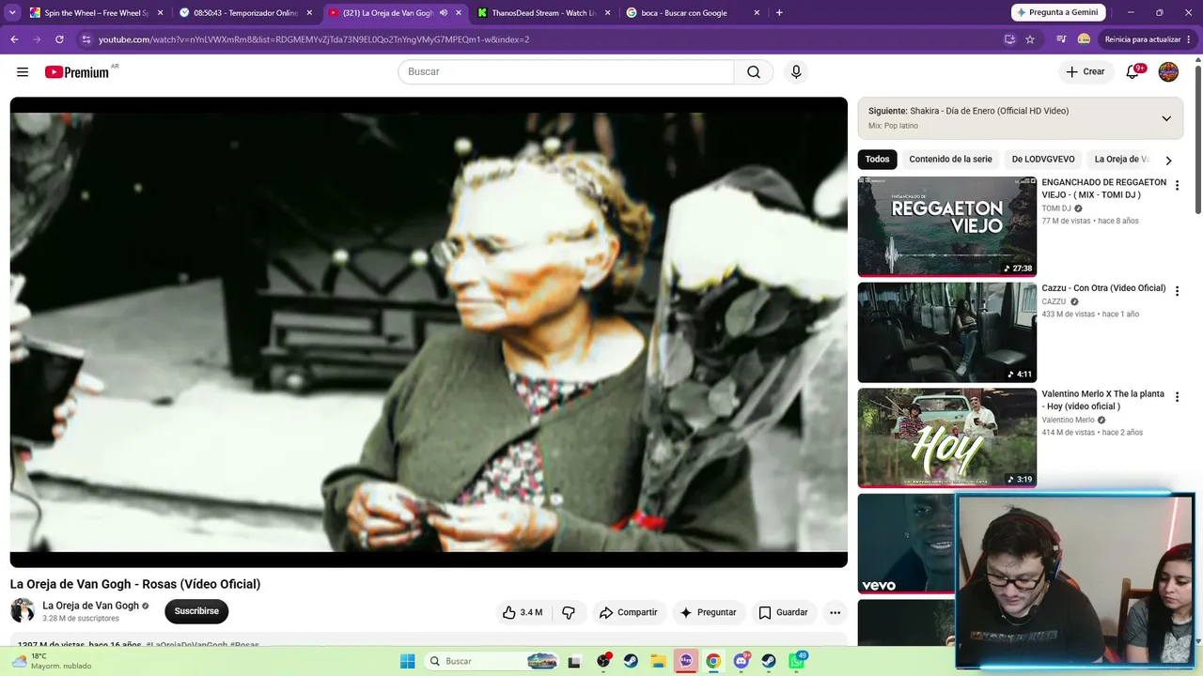Play the Hoy video thumbnail
Image resolution: width=1203 pixels, height=676 pixels.
pyautogui.click(x=946, y=438)
